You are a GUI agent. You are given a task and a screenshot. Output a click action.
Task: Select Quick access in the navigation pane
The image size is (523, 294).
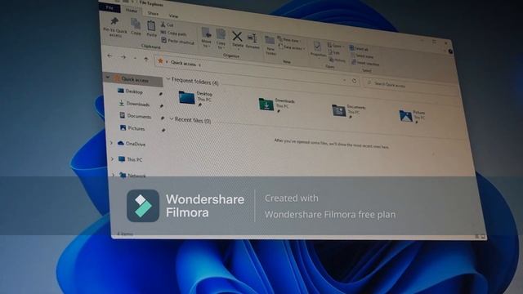point(135,79)
